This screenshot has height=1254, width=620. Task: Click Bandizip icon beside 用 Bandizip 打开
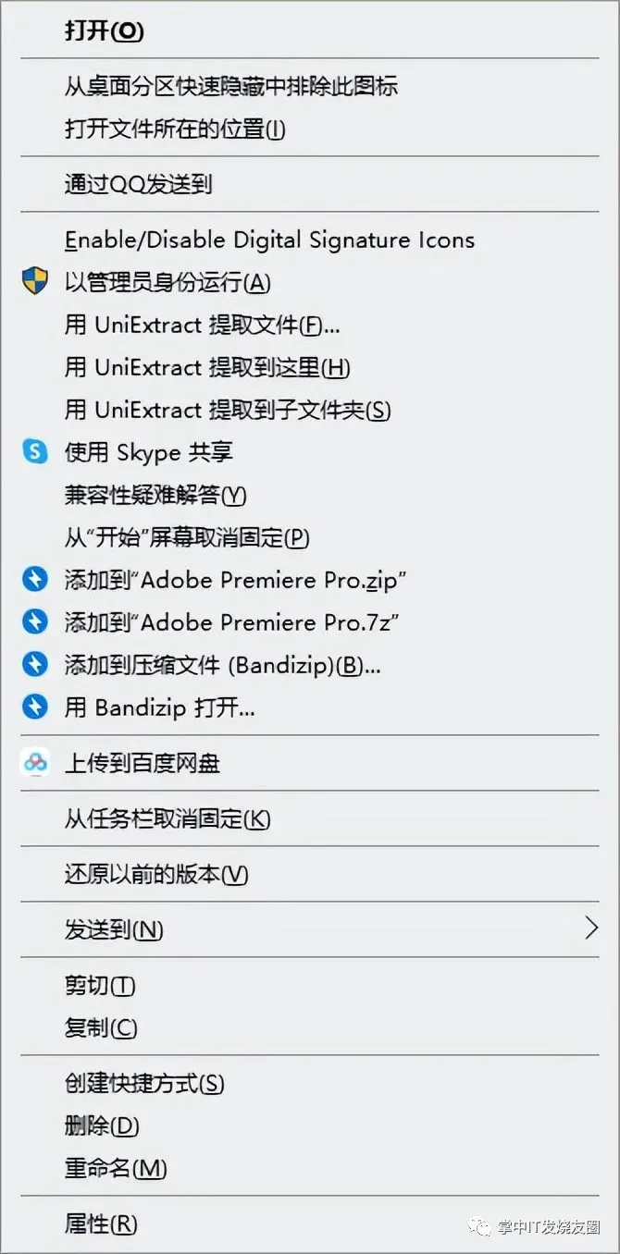(x=34, y=707)
